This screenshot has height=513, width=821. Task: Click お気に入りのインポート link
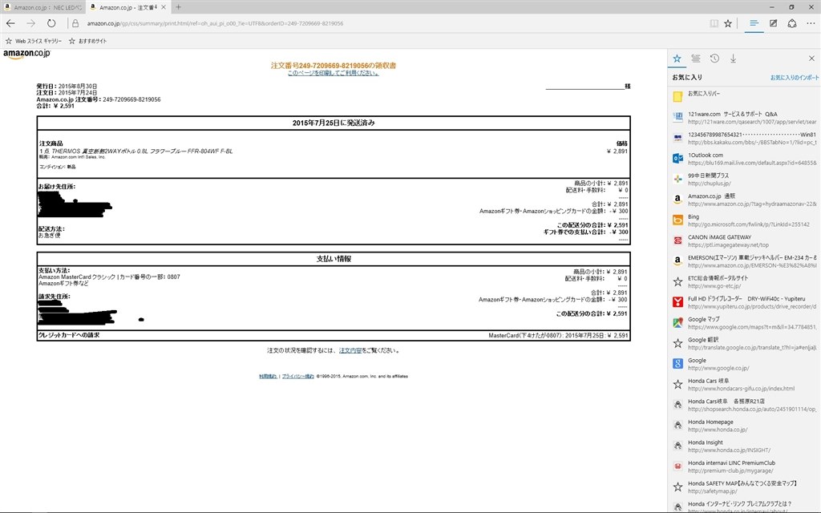[x=795, y=78]
